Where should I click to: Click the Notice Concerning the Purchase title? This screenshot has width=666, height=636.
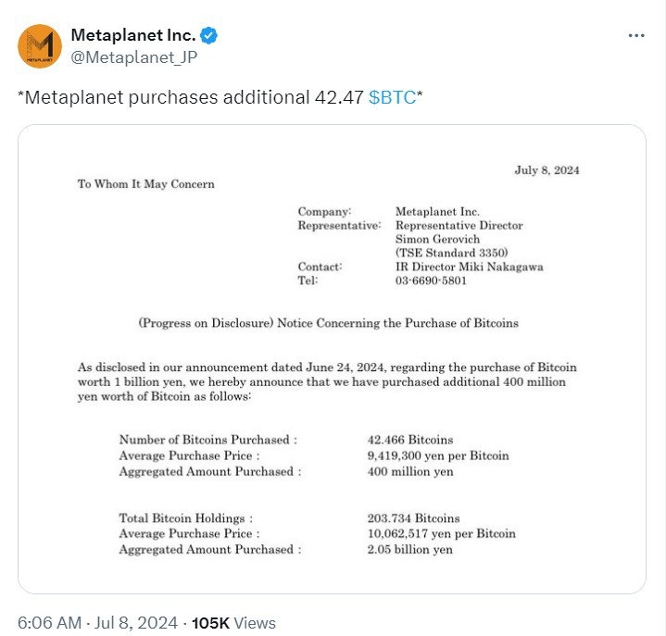[x=328, y=323]
